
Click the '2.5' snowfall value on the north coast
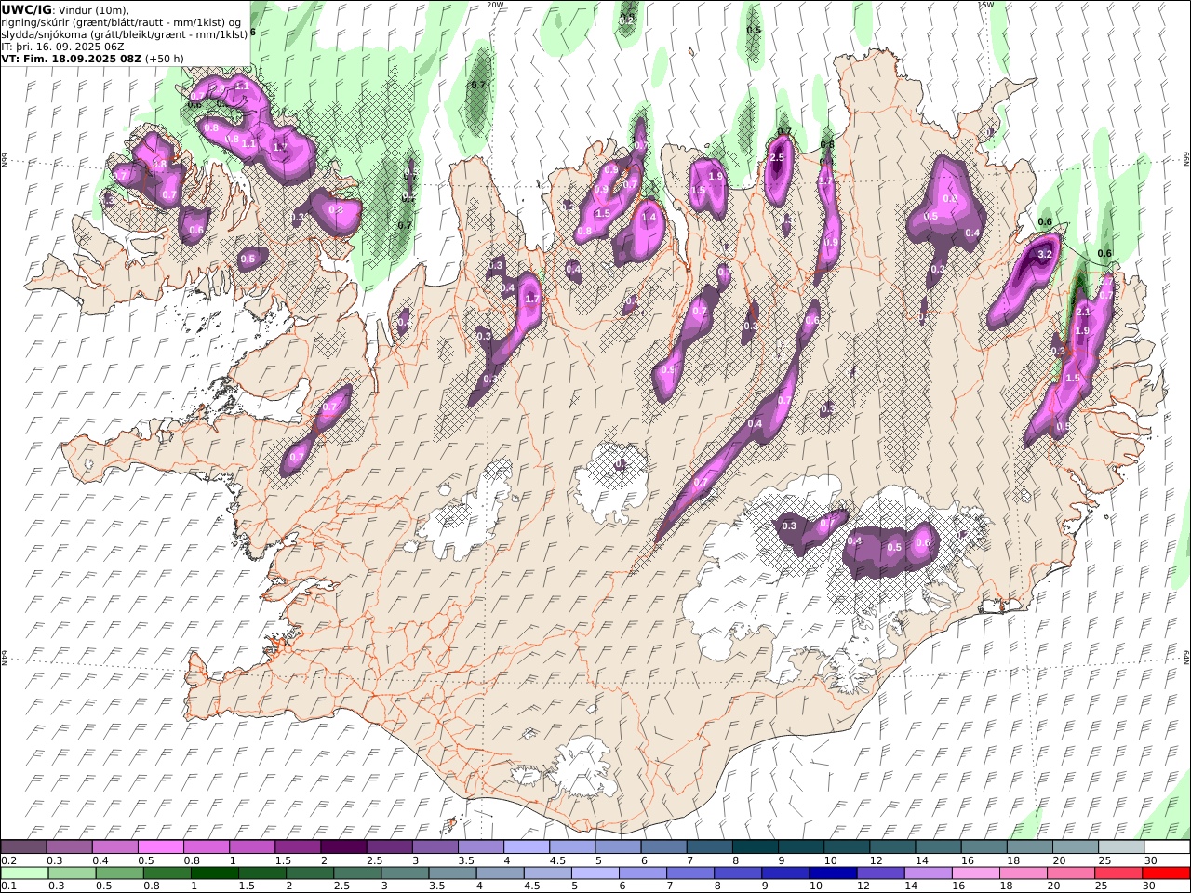(778, 158)
